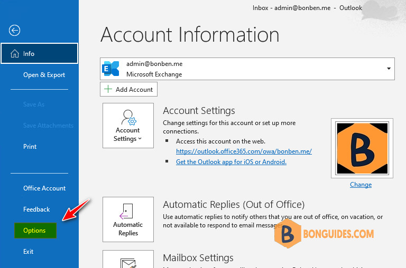The width and height of the screenshot is (406, 268).
Task: Click the Account Settings person-gear icon
Action: click(128, 117)
